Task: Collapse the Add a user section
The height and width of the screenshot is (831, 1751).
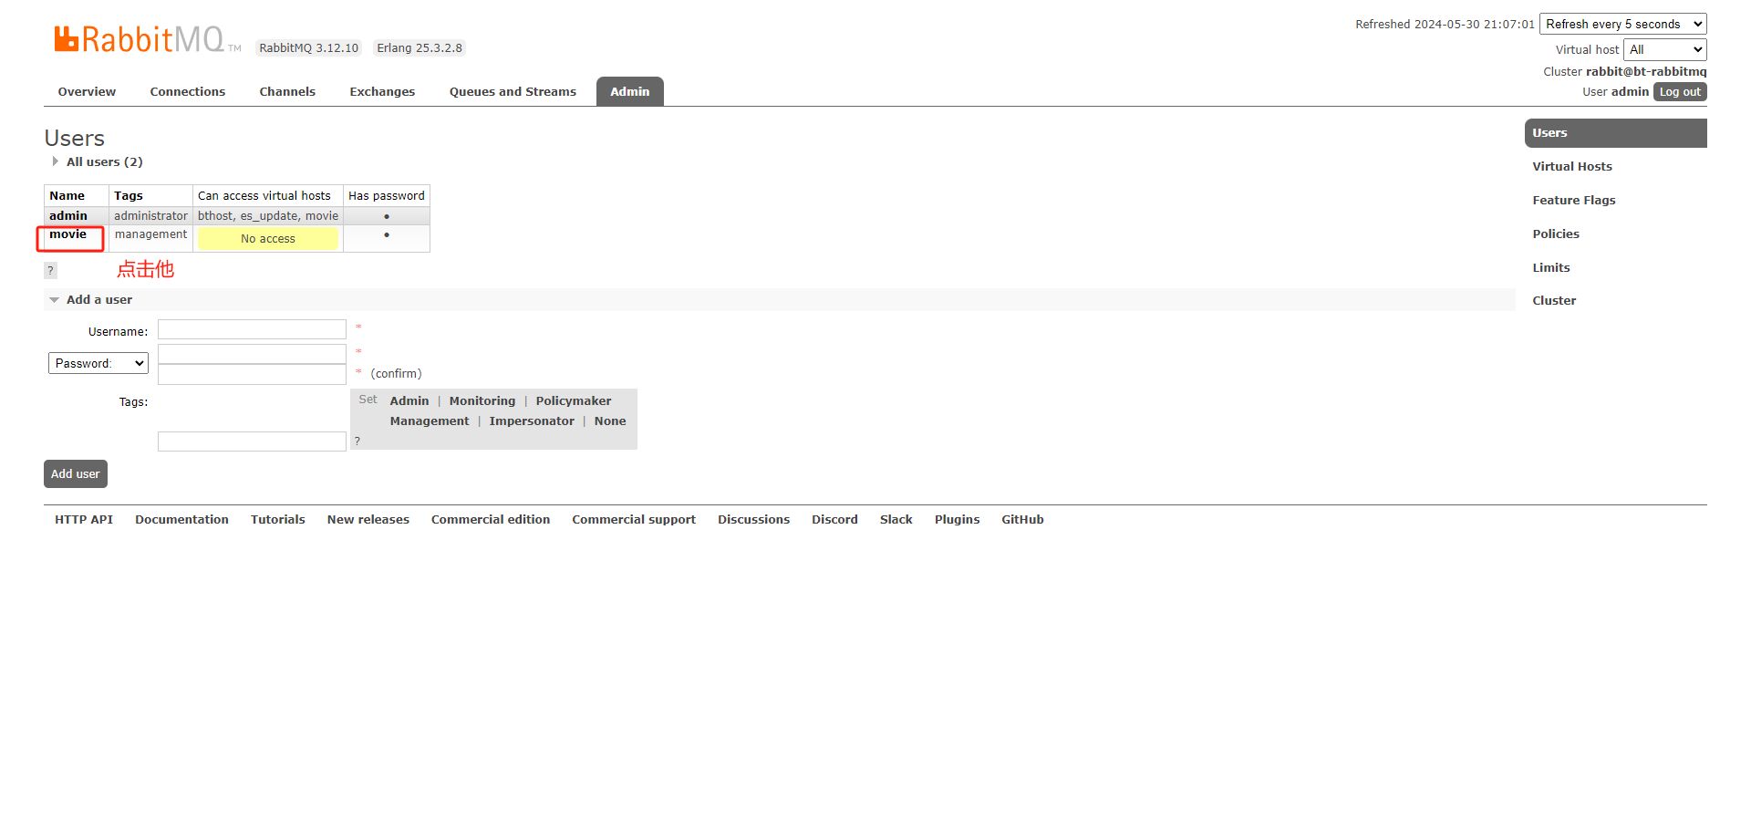Action: pyautogui.click(x=98, y=299)
